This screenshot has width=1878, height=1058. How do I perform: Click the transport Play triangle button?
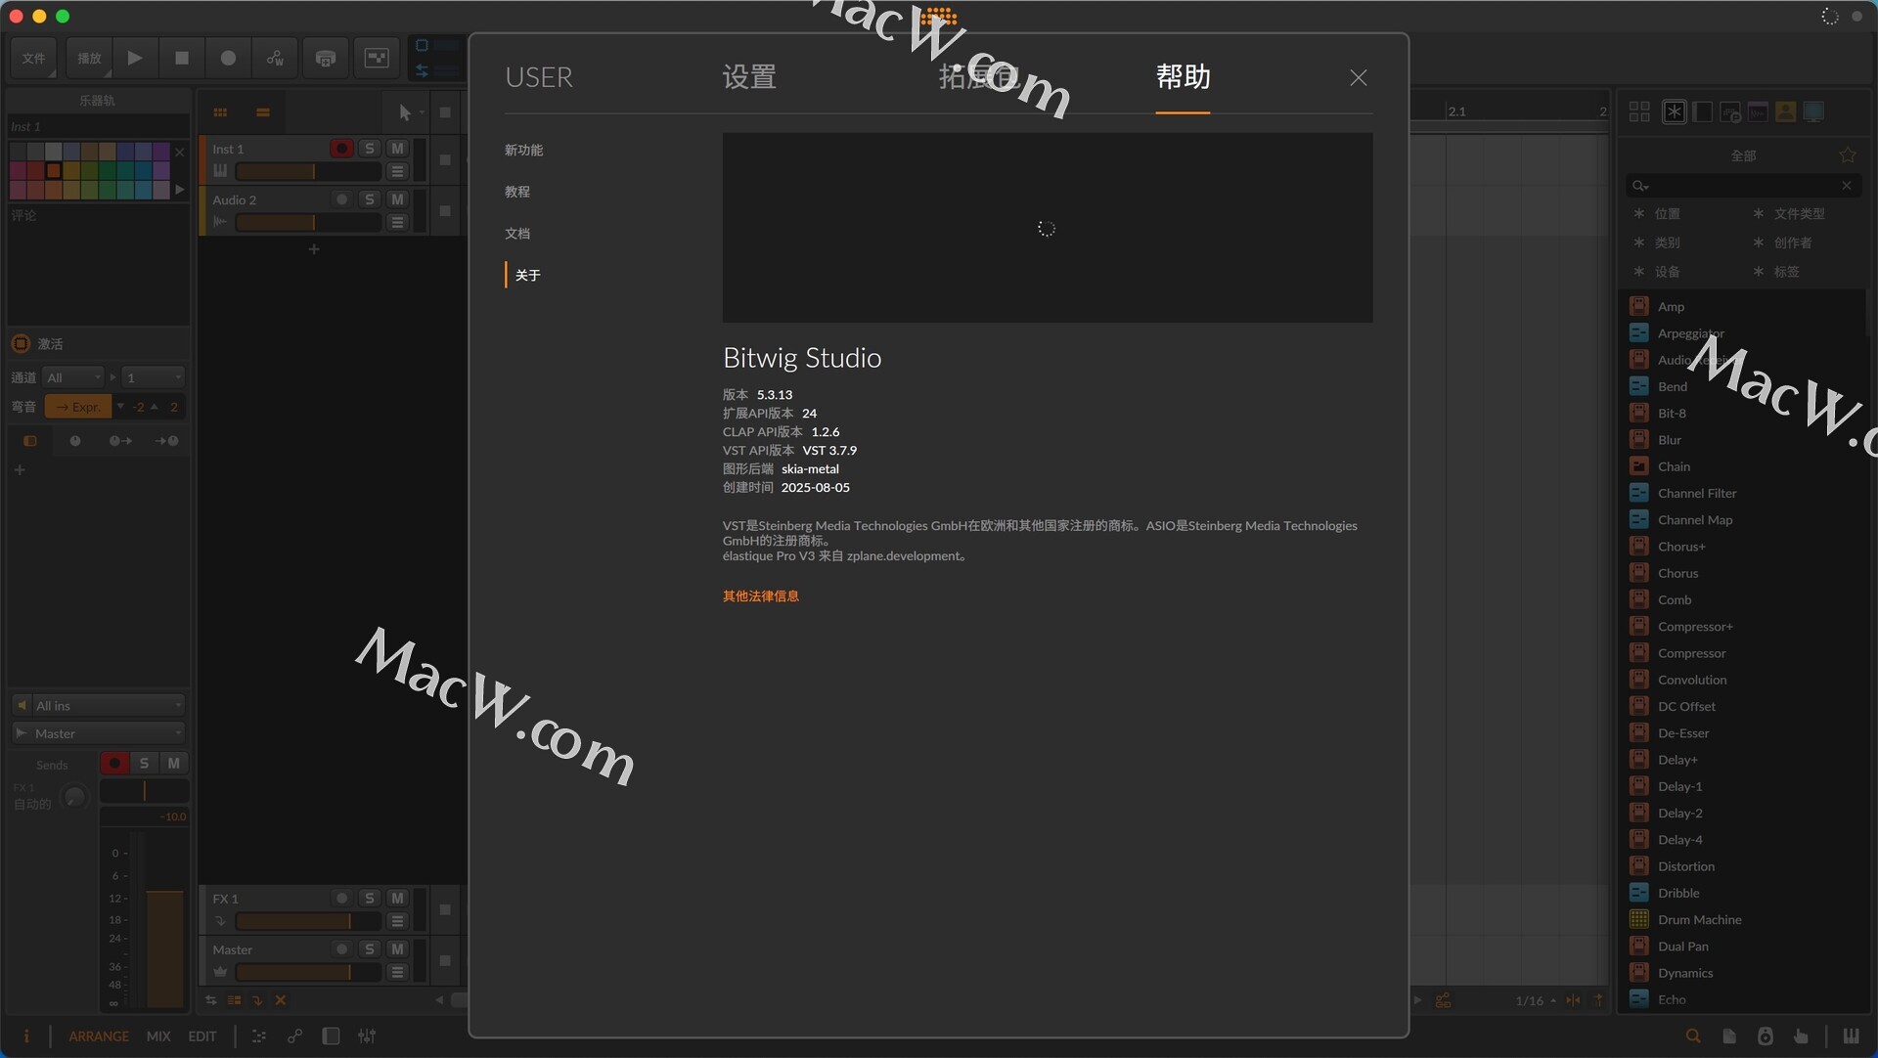coord(135,58)
